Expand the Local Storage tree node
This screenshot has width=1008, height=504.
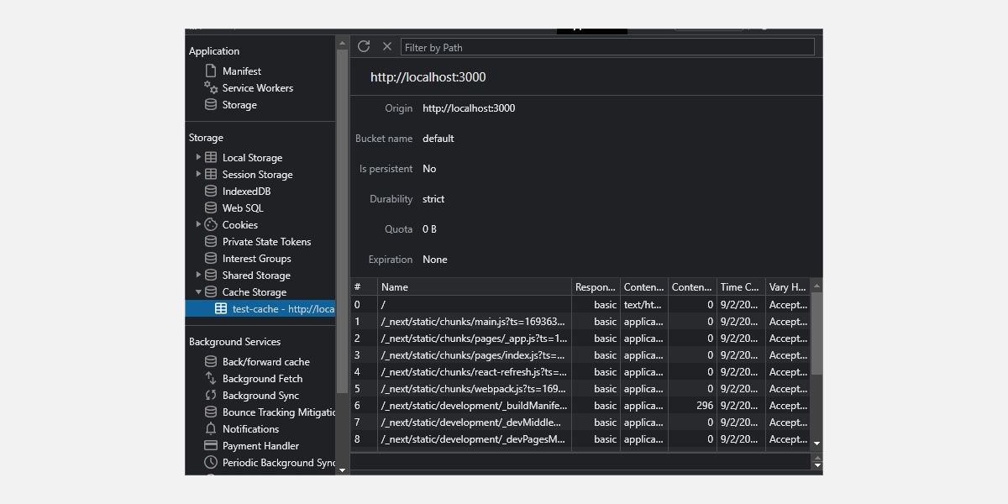198,158
